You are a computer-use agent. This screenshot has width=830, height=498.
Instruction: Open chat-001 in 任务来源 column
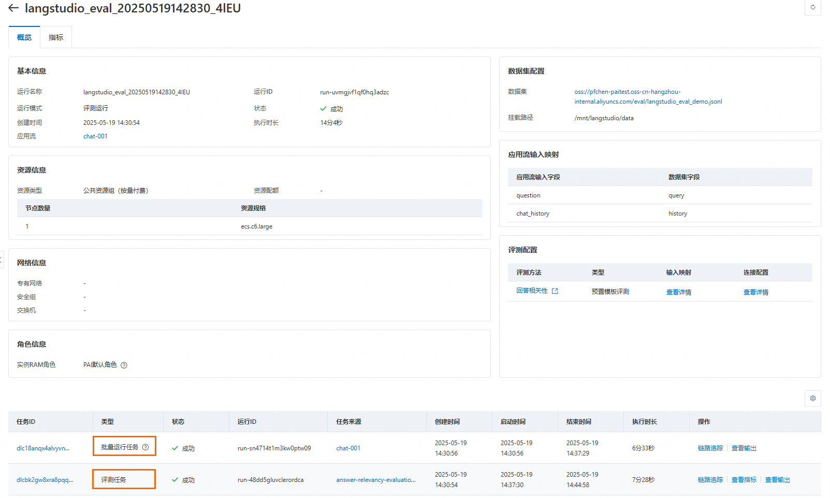(x=348, y=448)
